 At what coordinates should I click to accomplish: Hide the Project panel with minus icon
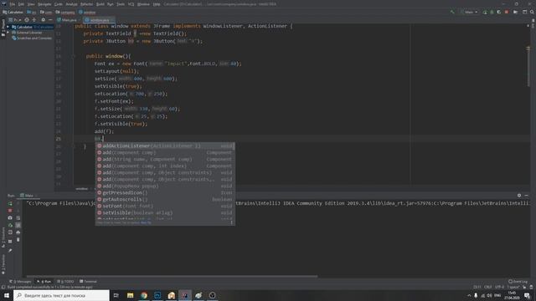pos(50,20)
